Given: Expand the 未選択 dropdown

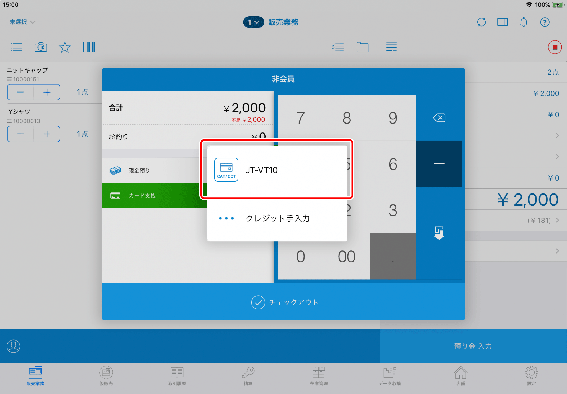Looking at the screenshot, I should pyautogui.click(x=22, y=22).
